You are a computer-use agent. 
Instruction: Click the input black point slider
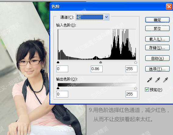[58, 62]
